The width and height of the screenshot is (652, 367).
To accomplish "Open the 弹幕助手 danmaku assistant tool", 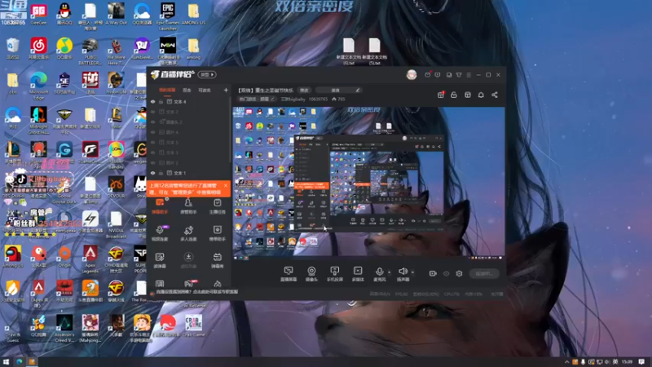I will pyautogui.click(x=160, y=206).
